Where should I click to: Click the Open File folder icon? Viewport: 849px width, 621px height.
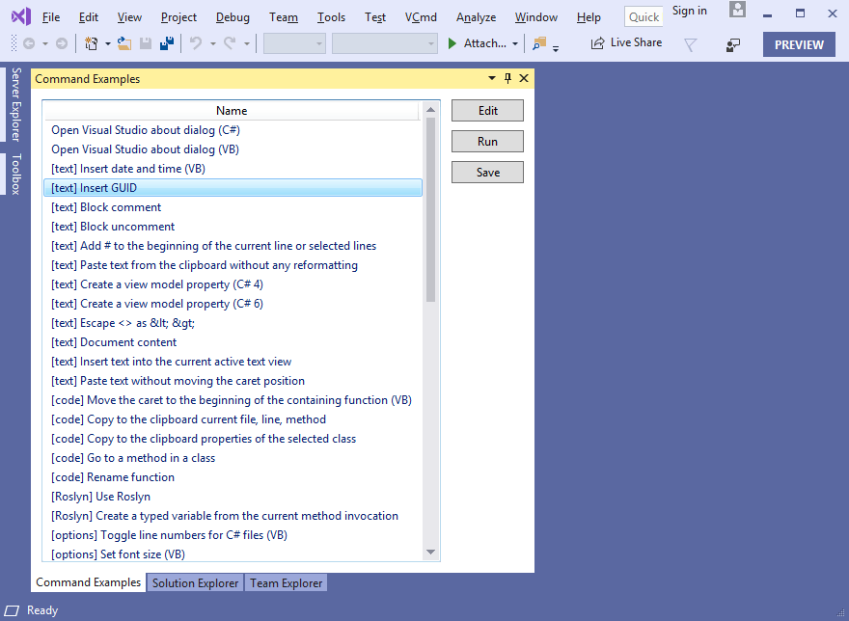(124, 43)
